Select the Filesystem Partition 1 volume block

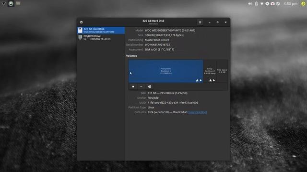point(165,71)
